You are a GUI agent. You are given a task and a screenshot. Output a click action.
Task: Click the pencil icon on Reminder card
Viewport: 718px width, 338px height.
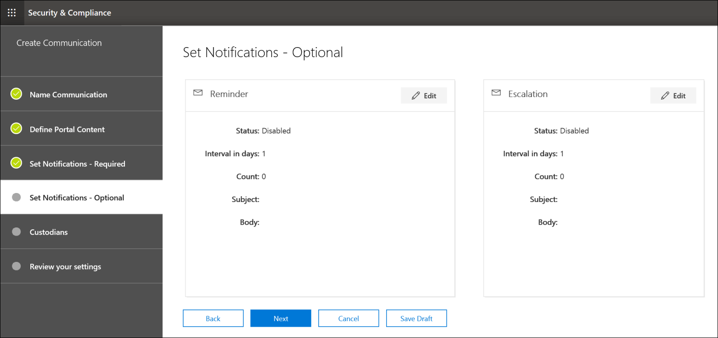pyautogui.click(x=416, y=96)
